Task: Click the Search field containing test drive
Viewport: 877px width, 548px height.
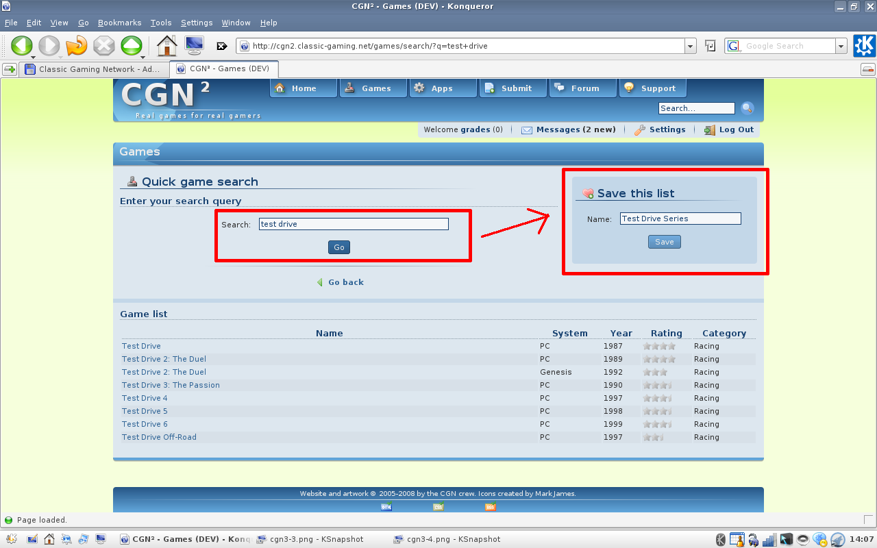Action: coord(354,224)
